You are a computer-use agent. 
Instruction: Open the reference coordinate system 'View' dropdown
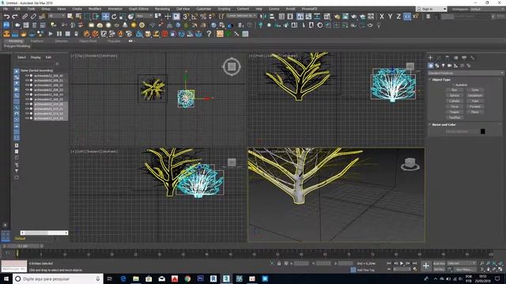tap(144, 16)
